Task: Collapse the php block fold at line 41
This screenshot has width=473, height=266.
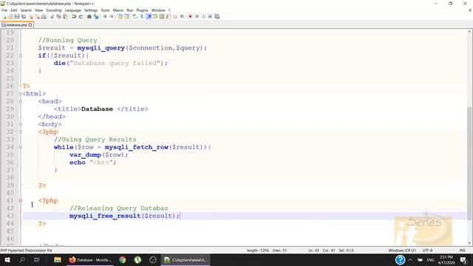Action: pyautogui.click(x=21, y=200)
